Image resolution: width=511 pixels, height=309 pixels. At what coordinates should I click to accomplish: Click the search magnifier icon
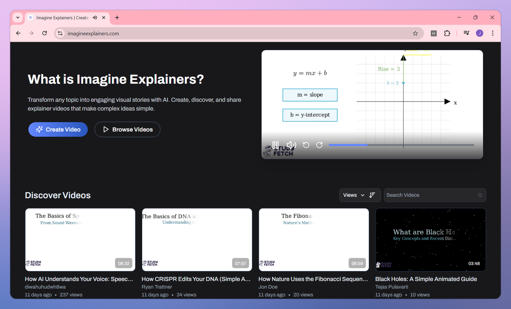[x=480, y=195]
